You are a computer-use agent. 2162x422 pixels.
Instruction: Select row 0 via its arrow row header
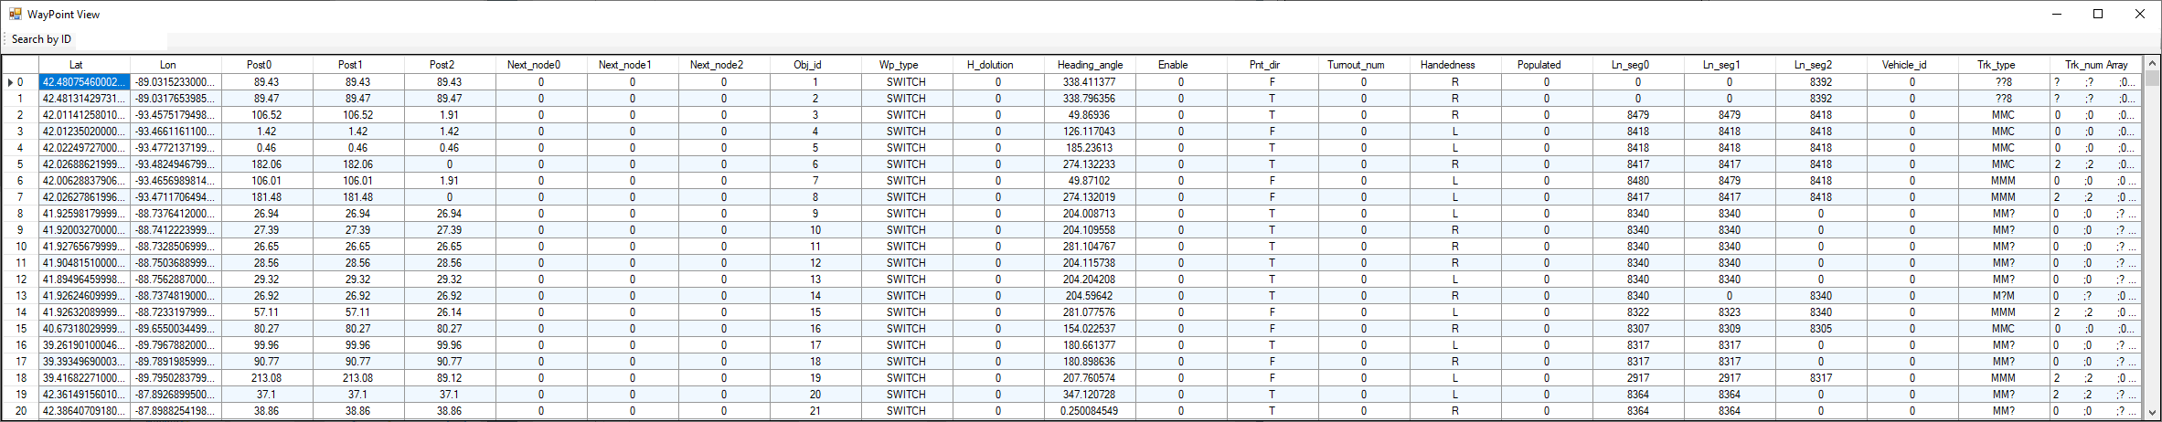[19, 82]
